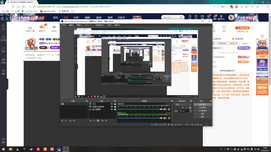271x152 pixels.
Task: Expand the Douyu categories dropdown in navigation
Action: tap(76, 18)
